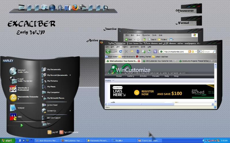This screenshot has height=143, width=230.
Task: Open Macromedia Fireworks taskbar button
Action: pos(98,141)
